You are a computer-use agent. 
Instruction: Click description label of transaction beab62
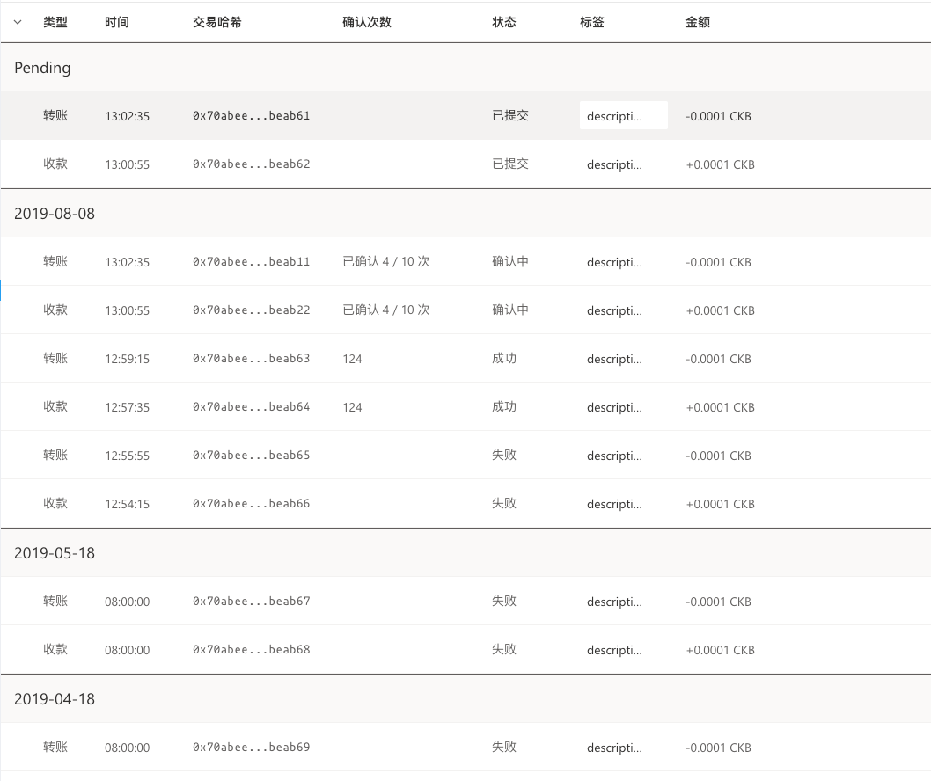614,165
